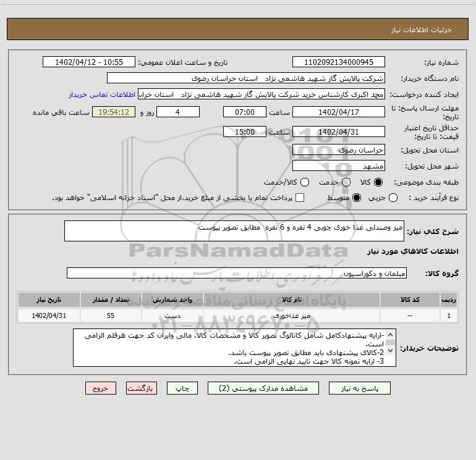The width and height of the screenshot is (476, 460).
Task: Click row number 1 cell
Action: point(449,316)
